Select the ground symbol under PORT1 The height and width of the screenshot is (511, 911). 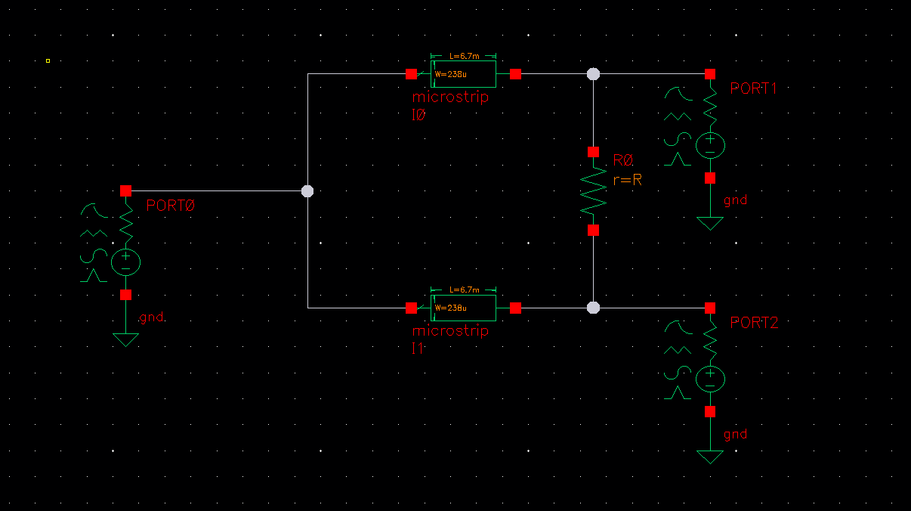710,223
